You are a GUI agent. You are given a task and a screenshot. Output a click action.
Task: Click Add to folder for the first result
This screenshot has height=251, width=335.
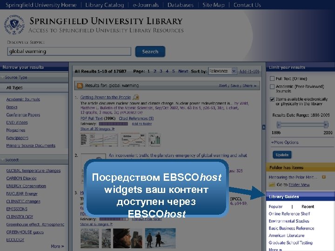(141, 124)
